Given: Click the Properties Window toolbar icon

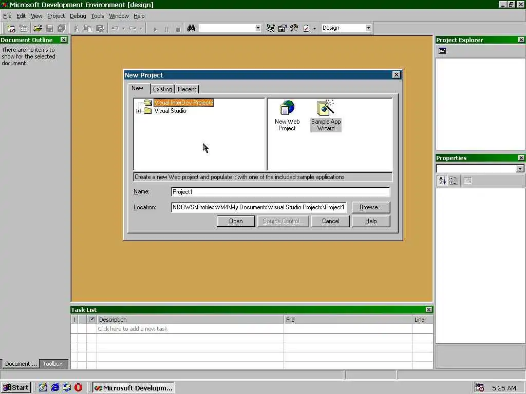Looking at the screenshot, I should 282,28.
